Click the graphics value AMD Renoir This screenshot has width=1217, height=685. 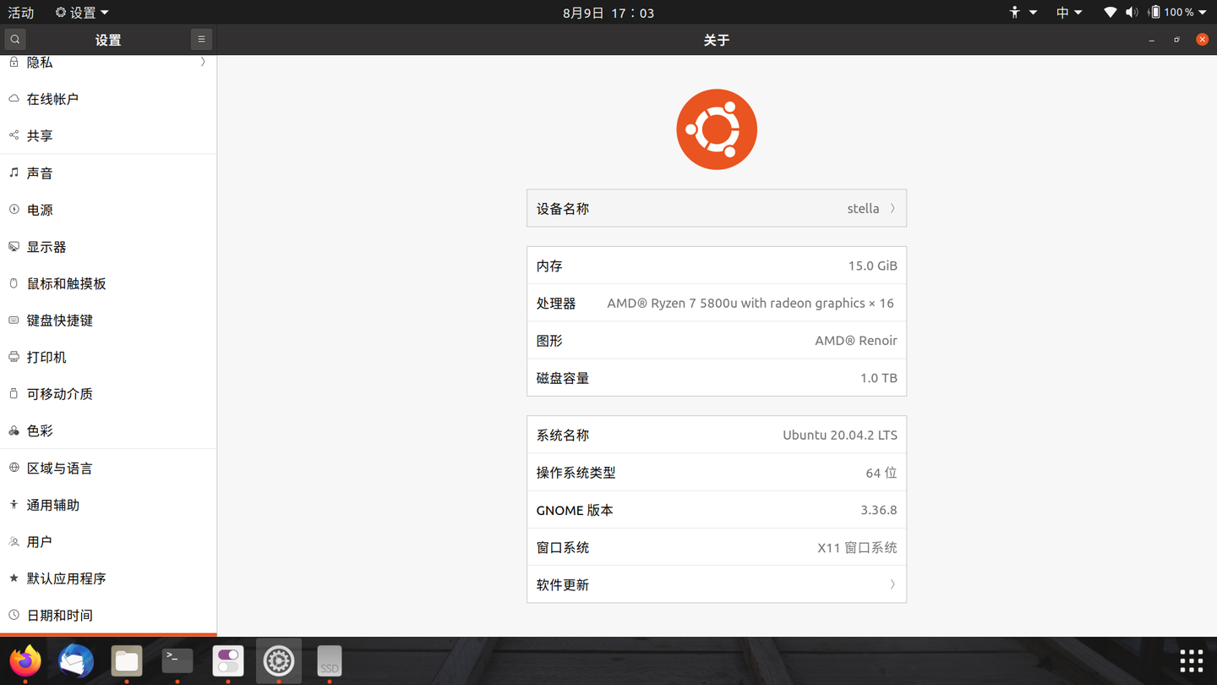tap(856, 341)
